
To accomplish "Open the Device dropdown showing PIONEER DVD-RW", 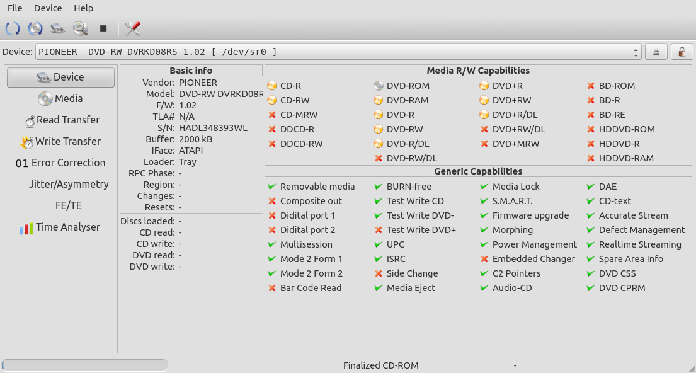I will (x=338, y=52).
